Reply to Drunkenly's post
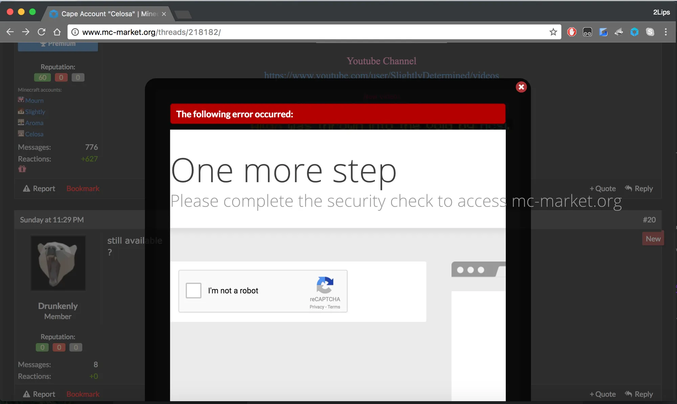Viewport: 677px width, 404px height. click(x=639, y=394)
